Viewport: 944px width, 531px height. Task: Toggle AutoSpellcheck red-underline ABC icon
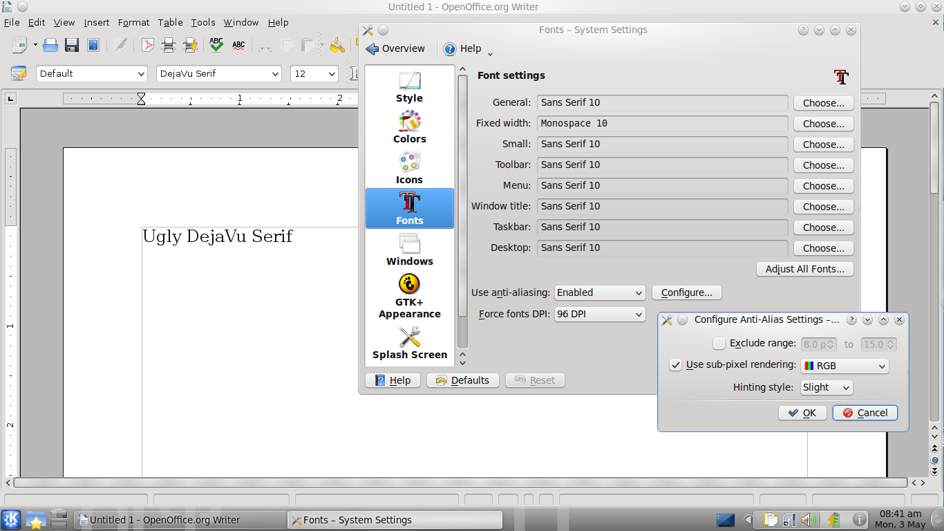tap(238, 46)
